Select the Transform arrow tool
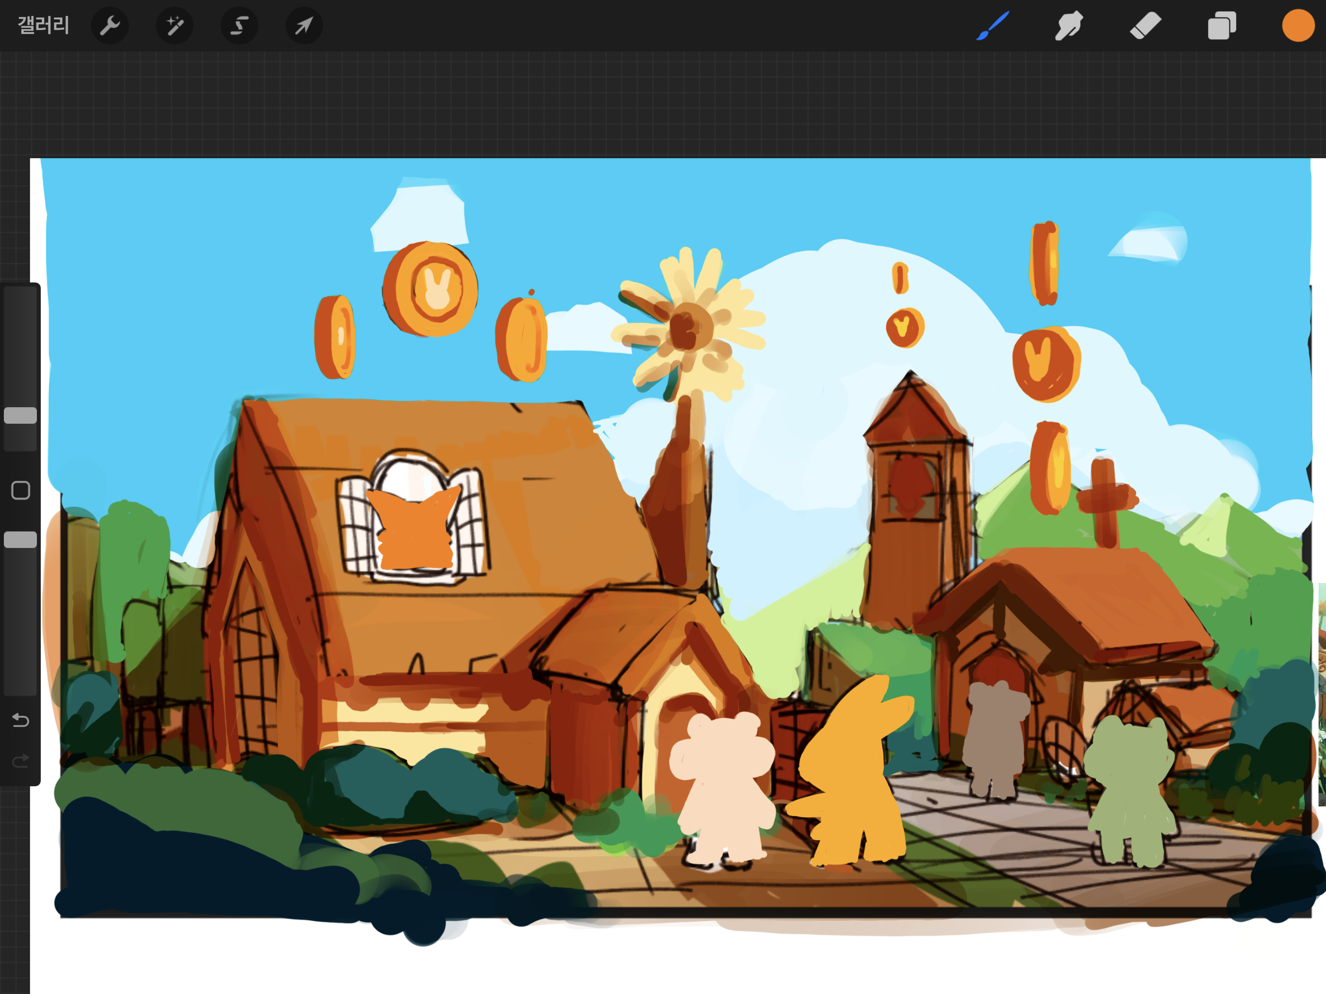Image resolution: width=1326 pixels, height=994 pixels. click(304, 26)
